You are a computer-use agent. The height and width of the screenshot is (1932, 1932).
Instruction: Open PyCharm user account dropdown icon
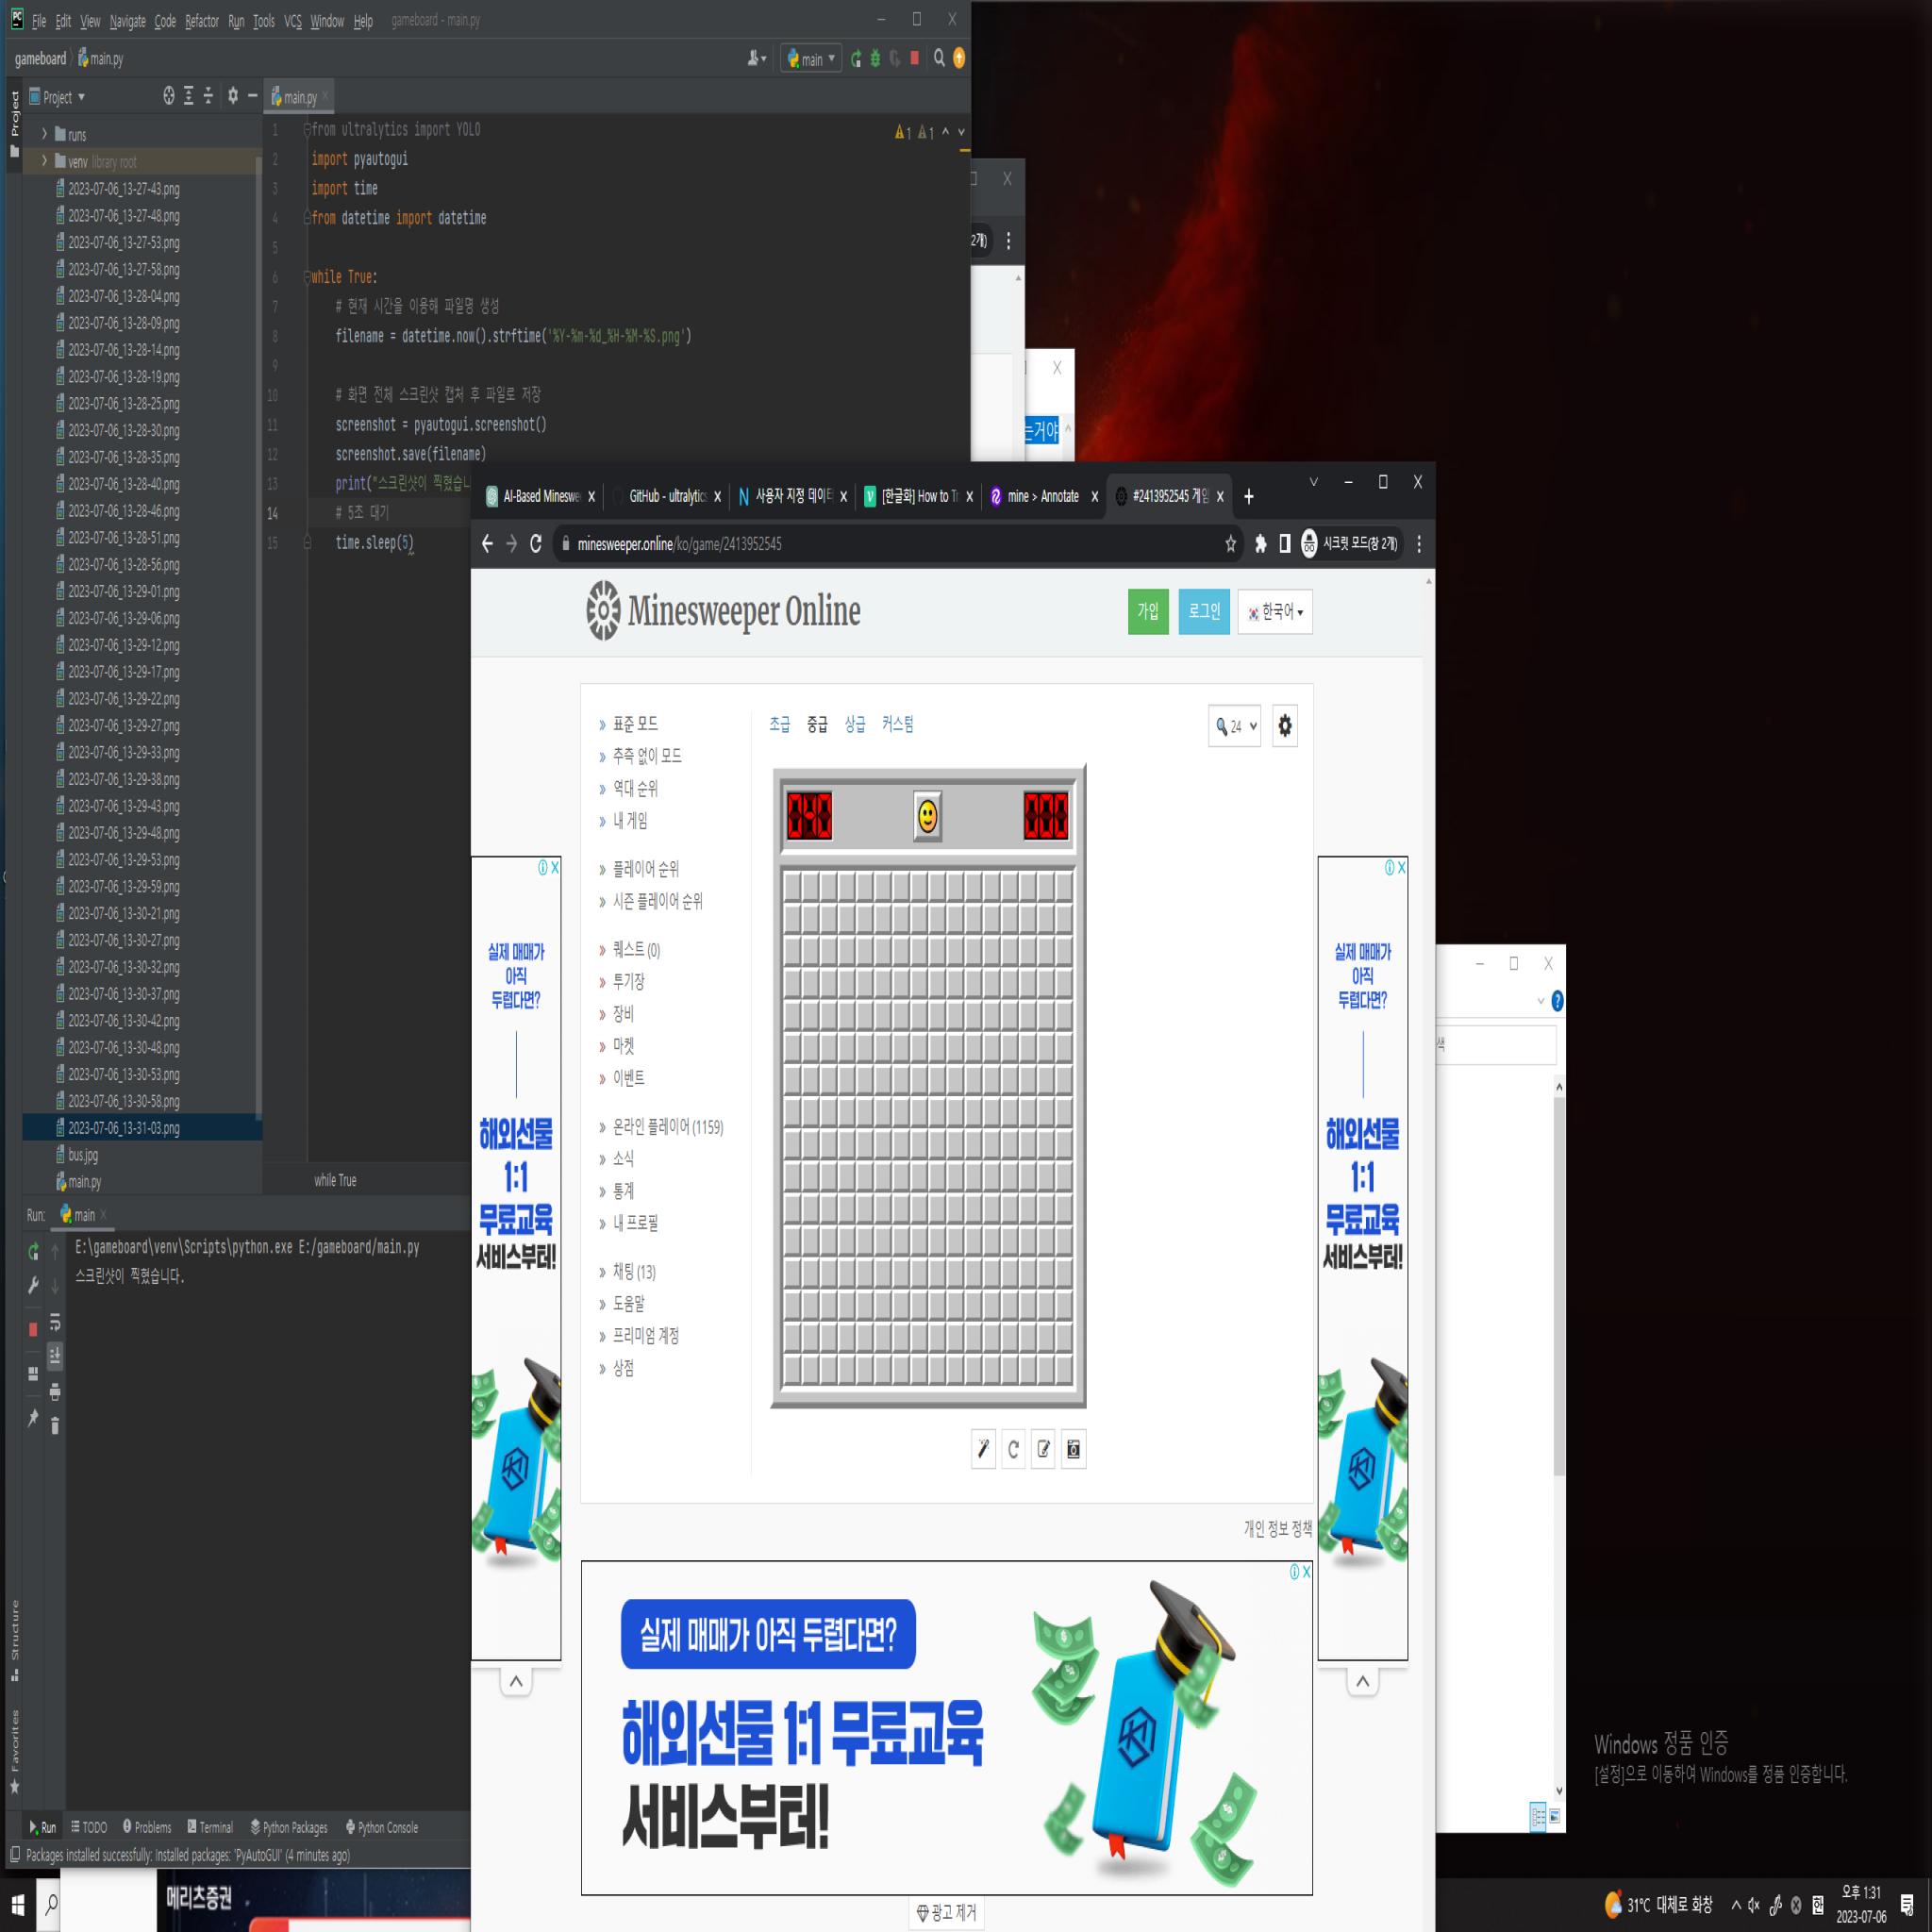click(x=757, y=59)
